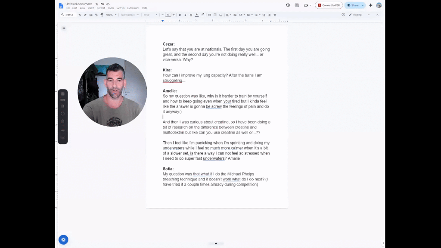Viewport: 441px width, 248px height.
Task: Open the Help menu
Action: 145,8
